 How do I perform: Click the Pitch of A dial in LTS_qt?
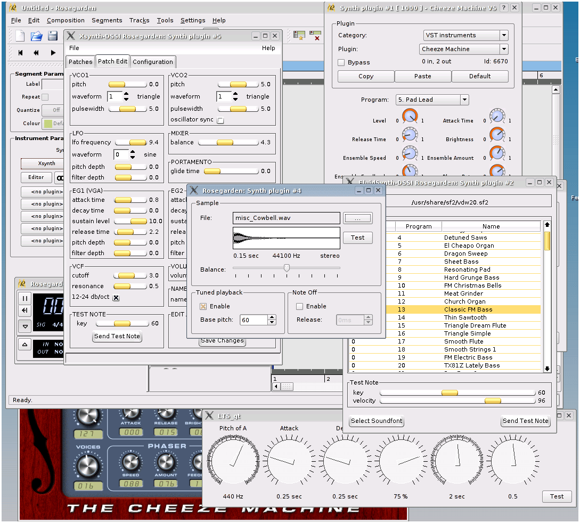(x=233, y=460)
